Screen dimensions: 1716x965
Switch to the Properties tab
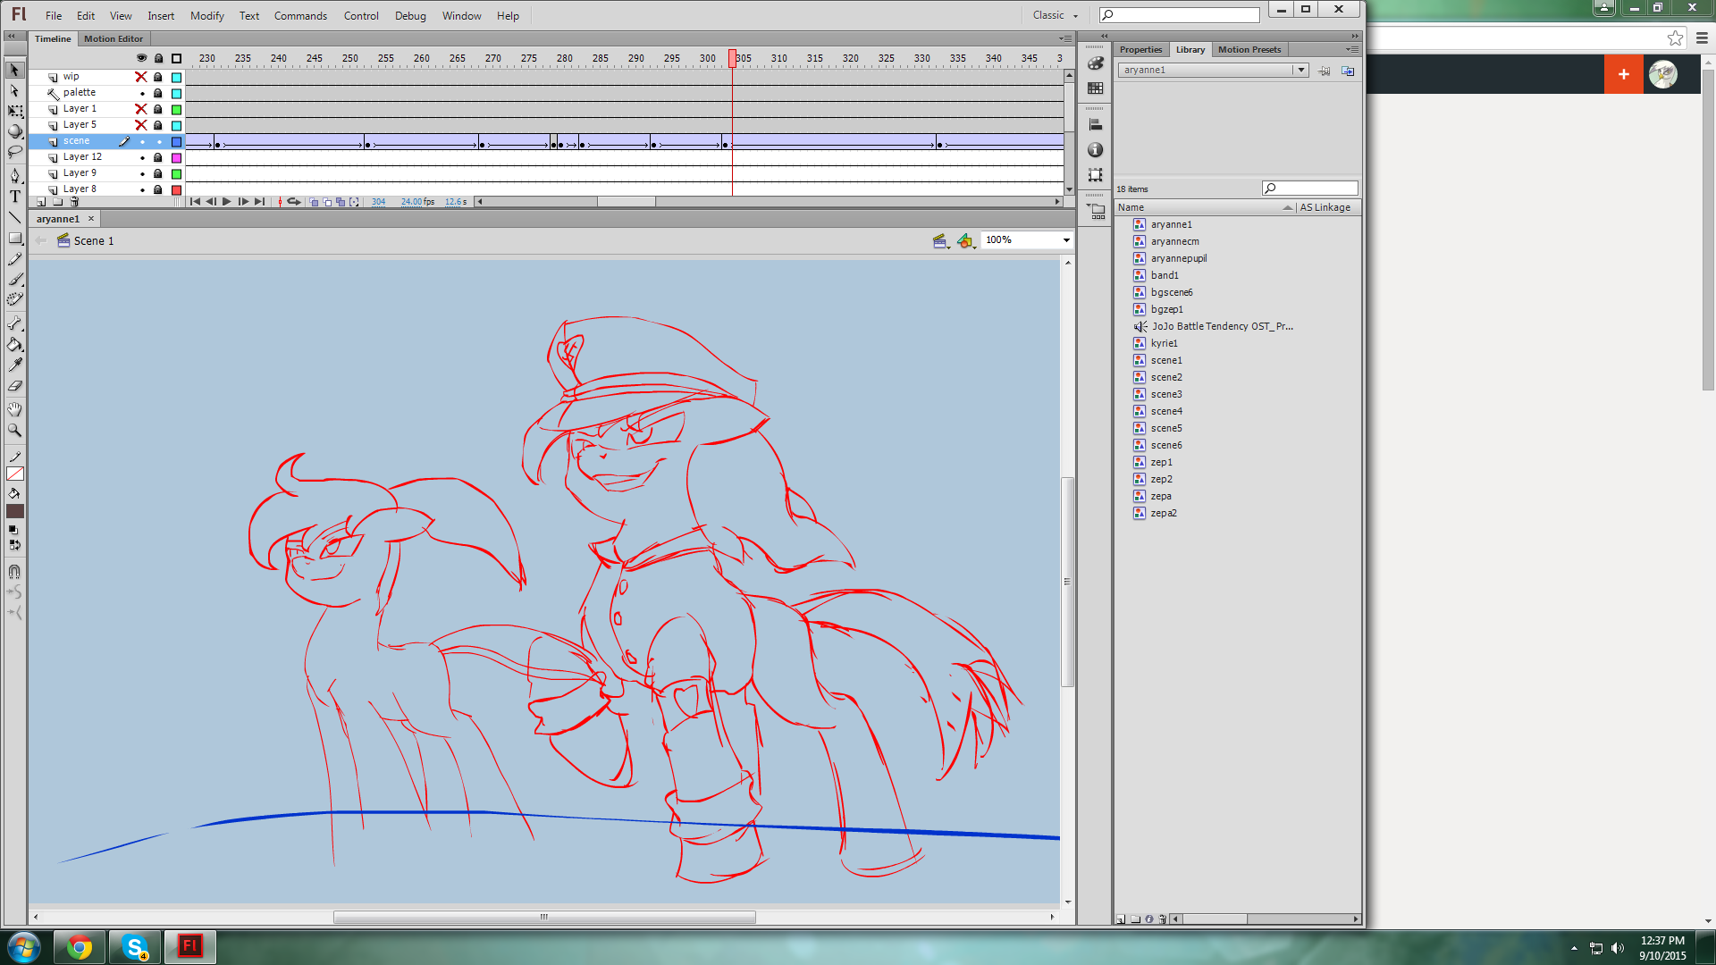point(1140,49)
